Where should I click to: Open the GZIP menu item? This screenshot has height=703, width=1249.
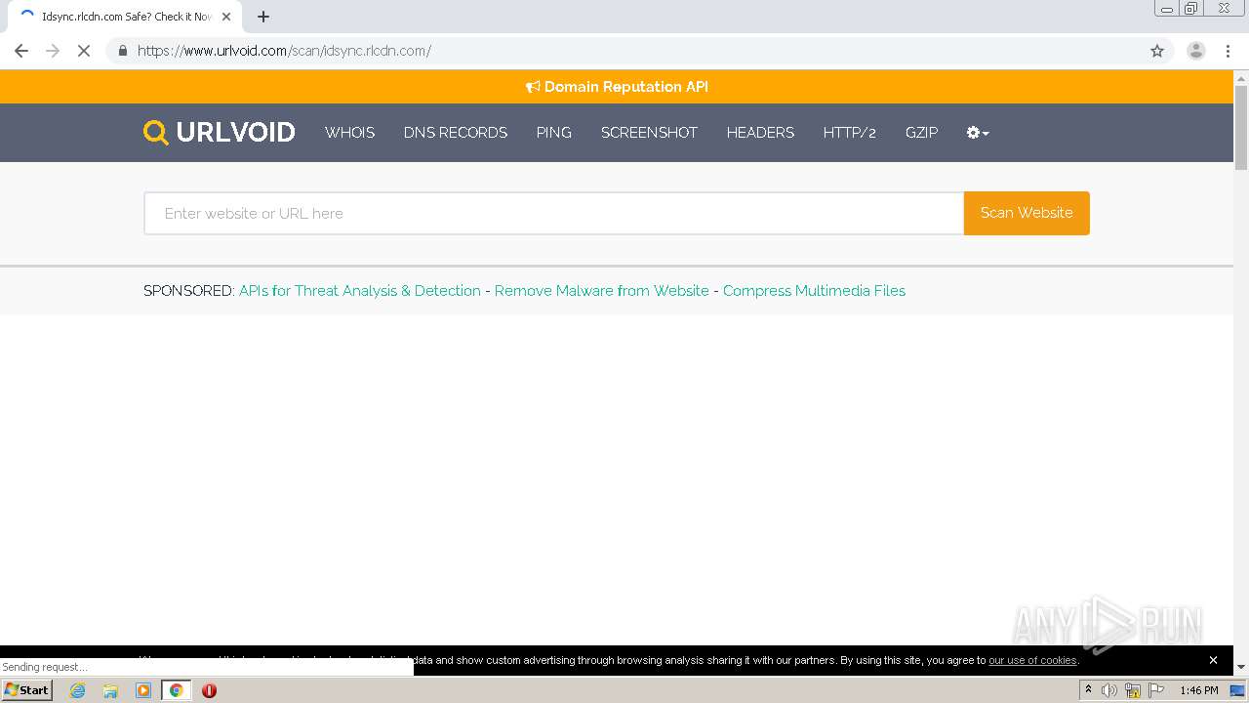921,133
